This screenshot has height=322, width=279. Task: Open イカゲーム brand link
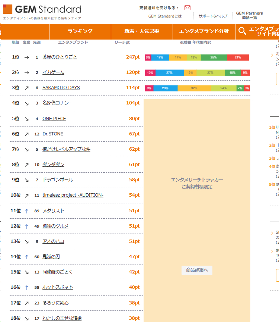[53, 72]
